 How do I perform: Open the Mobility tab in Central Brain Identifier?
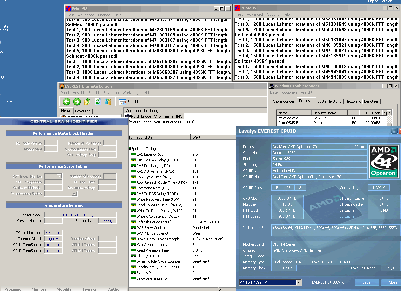64,289
